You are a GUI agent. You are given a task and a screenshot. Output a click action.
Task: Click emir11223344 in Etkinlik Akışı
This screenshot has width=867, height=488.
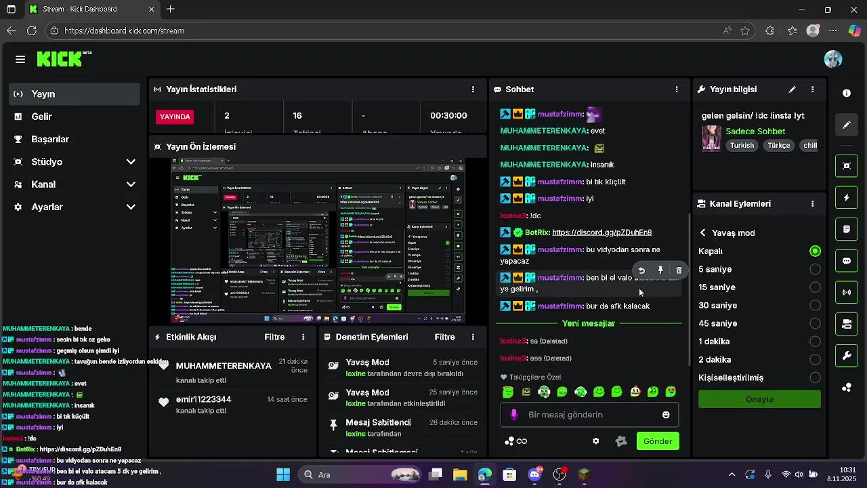click(x=203, y=399)
